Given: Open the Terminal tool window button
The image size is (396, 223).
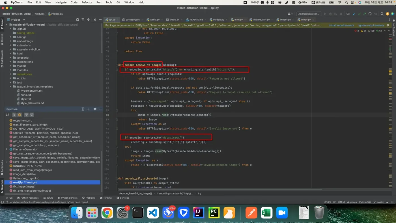Looking at the screenshot, I should (106, 198).
